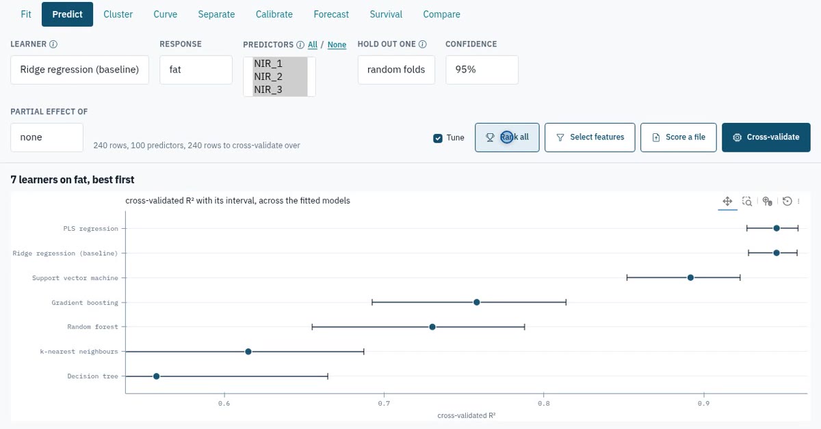Switch to the Calibrate tab
The image size is (821, 429).
(274, 14)
